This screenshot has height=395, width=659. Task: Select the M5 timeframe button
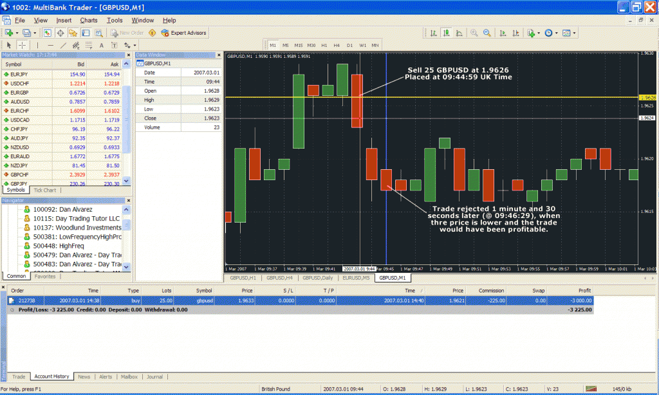(285, 45)
